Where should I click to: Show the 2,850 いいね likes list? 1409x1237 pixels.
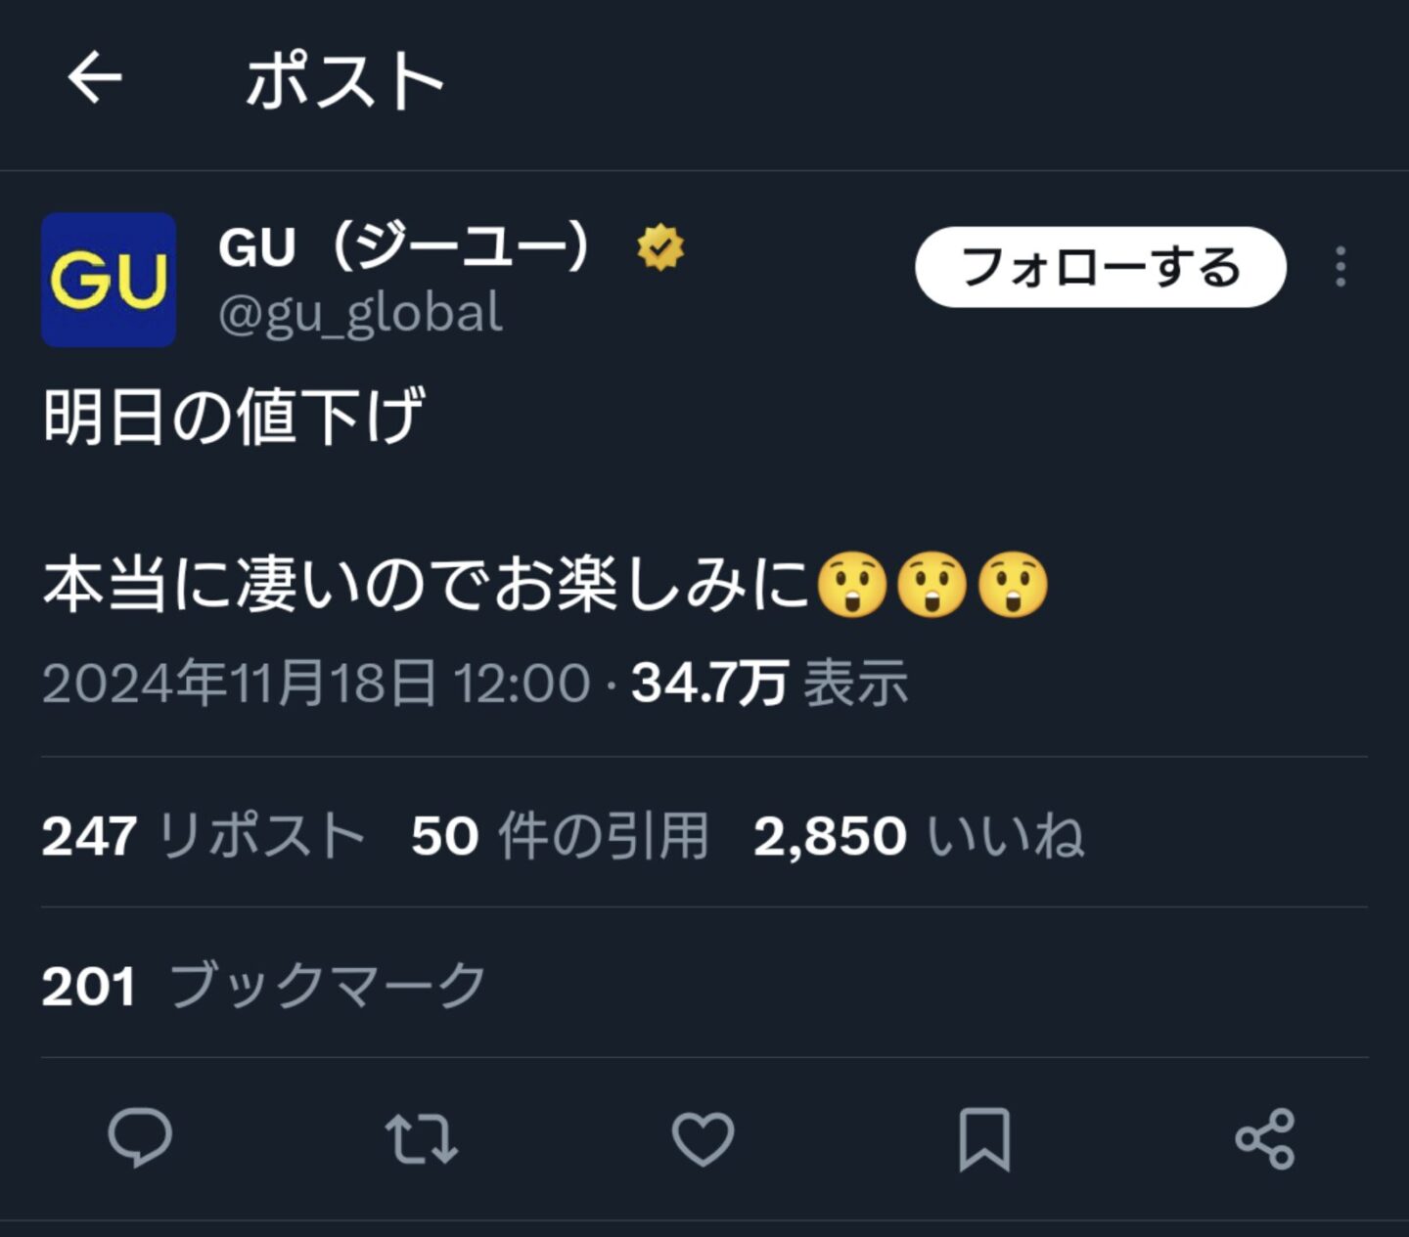919,836
